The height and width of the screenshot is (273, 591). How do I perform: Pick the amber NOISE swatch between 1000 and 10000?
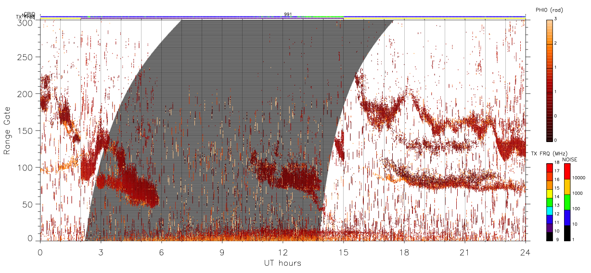click(x=567, y=187)
